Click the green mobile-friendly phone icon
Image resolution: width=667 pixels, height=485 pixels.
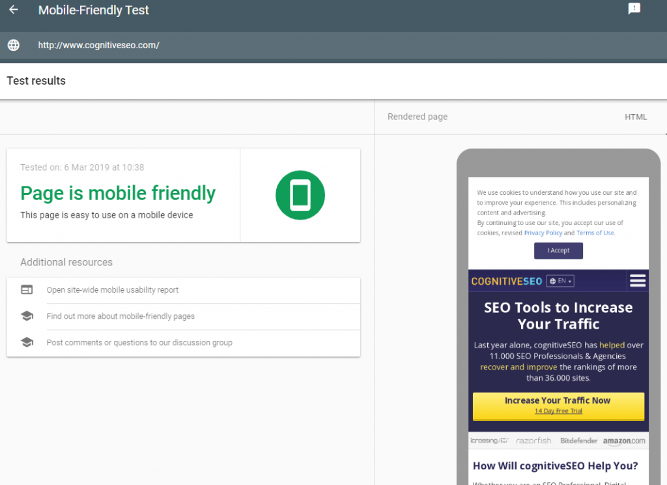pyautogui.click(x=300, y=195)
